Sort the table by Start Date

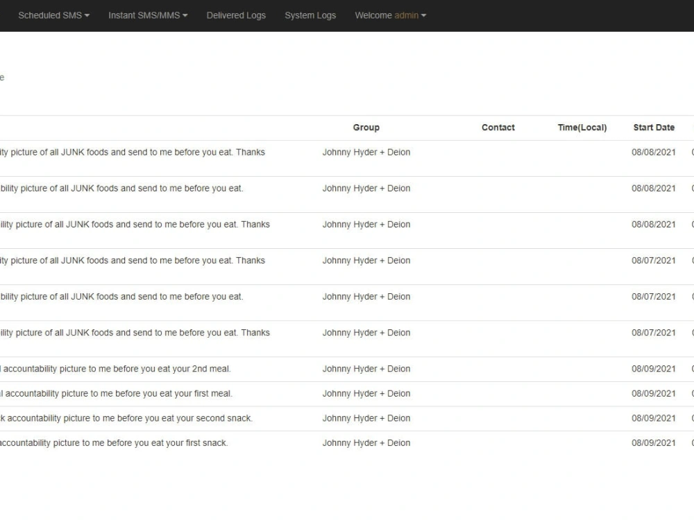654,127
